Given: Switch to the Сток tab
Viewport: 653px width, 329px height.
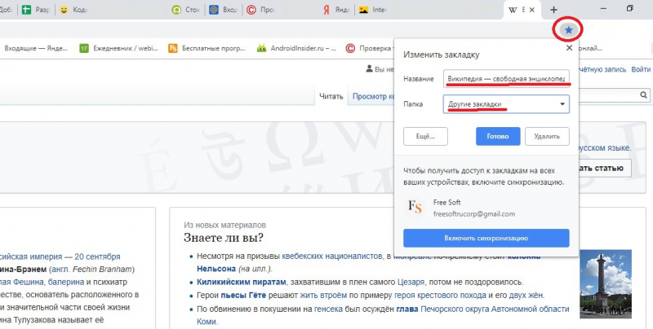Looking at the screenshot, I should (186, 10).
